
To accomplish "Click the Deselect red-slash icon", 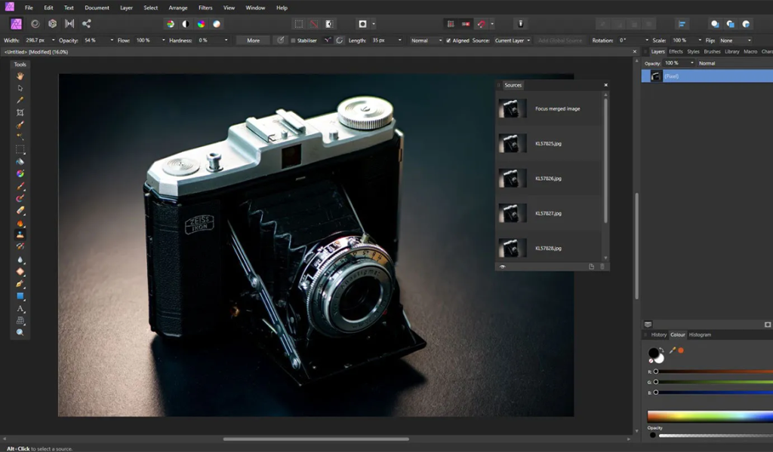I will 314,23.
